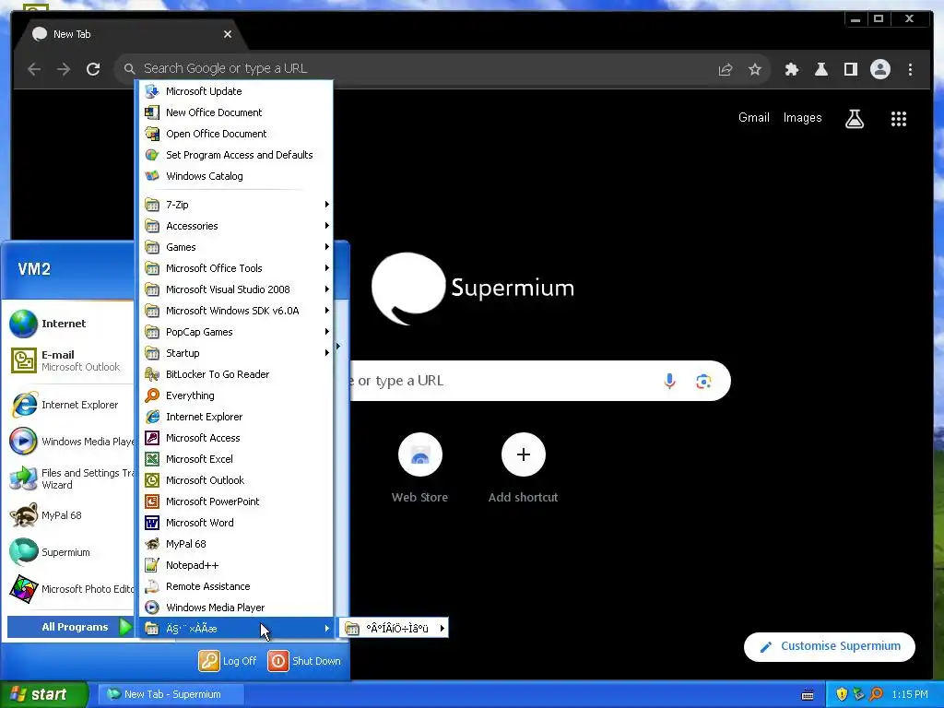Launch Microsoft Excel from All Programs
Image resolution: width=944 pixels, height=708 pixels.
(x=236, y=459)
